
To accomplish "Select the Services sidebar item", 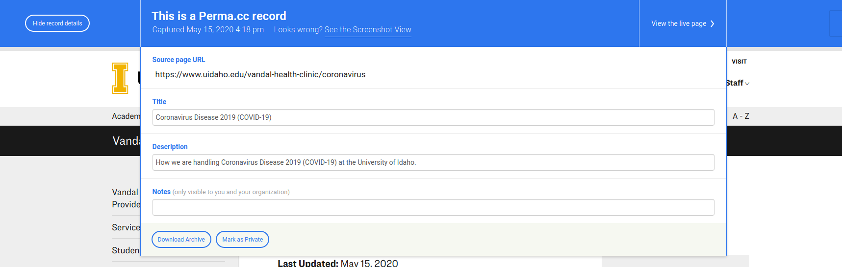I will 126,227.
